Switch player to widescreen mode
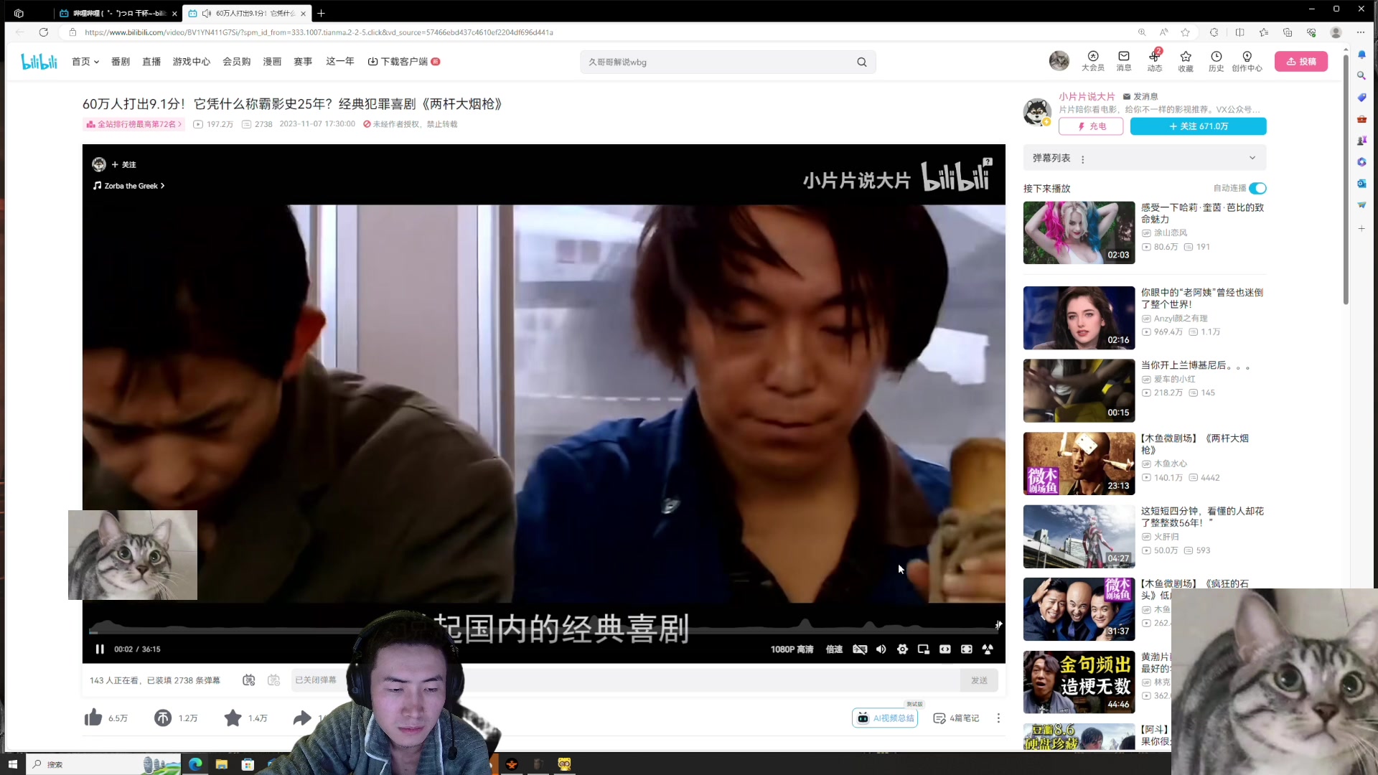Screen dimensions: 1378x775 [945, 649]
